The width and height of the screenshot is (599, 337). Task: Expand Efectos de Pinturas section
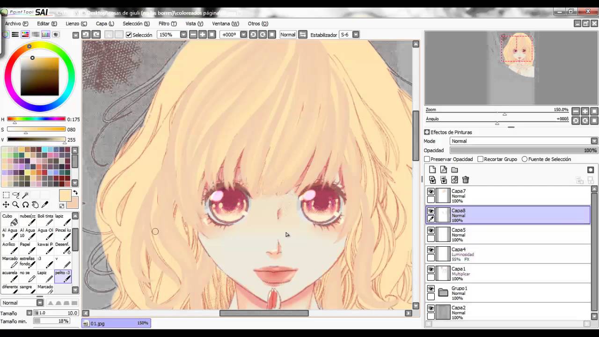tap(427, 132)
